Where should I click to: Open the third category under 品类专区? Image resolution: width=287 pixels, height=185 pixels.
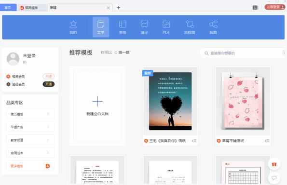pos(30,140)
